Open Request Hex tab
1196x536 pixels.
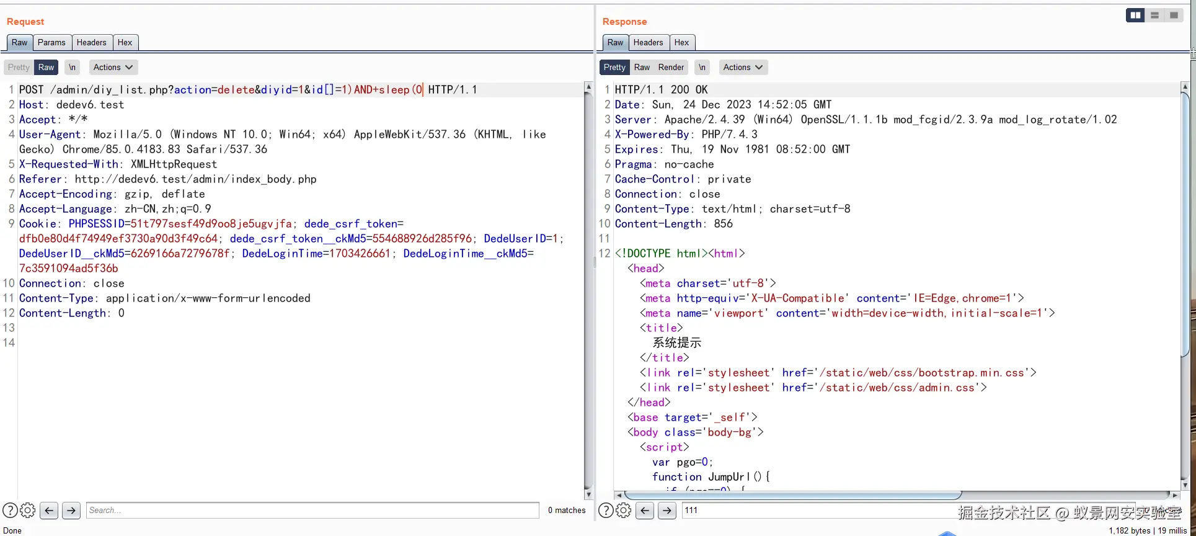tap(125, 42)
